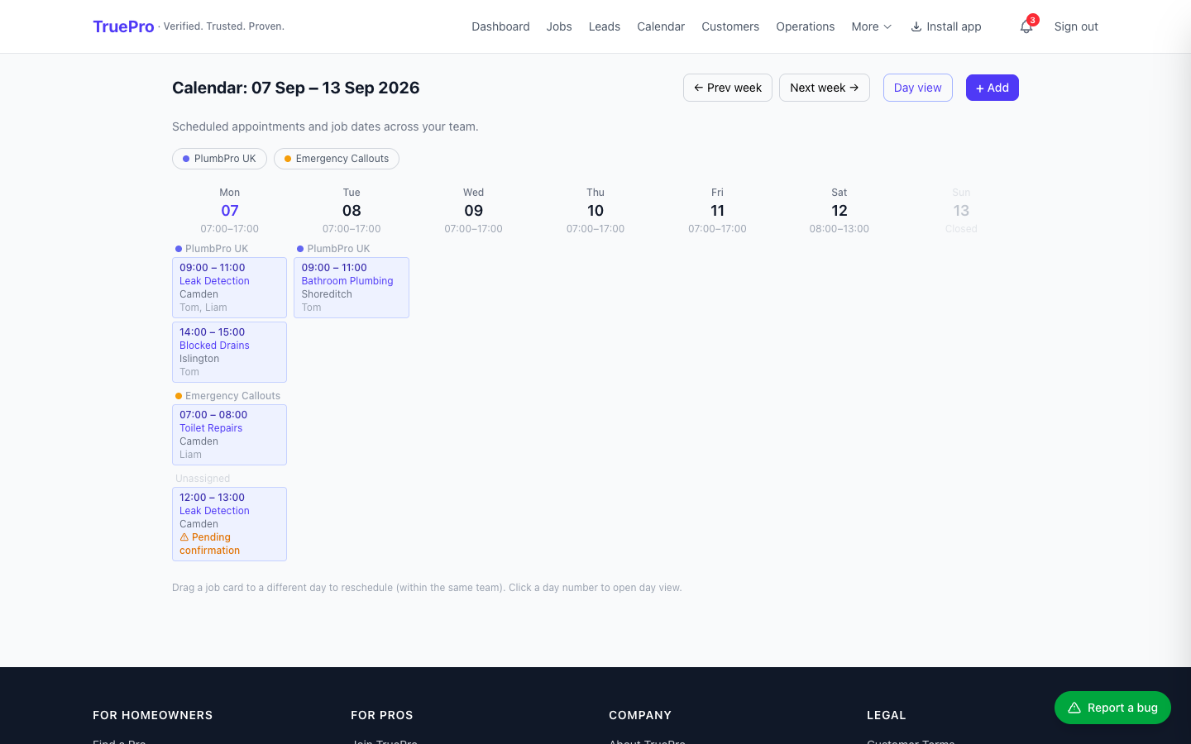This screenshot has height=744, width=1191.
Task: Click the + Add button
Action: 992,88
